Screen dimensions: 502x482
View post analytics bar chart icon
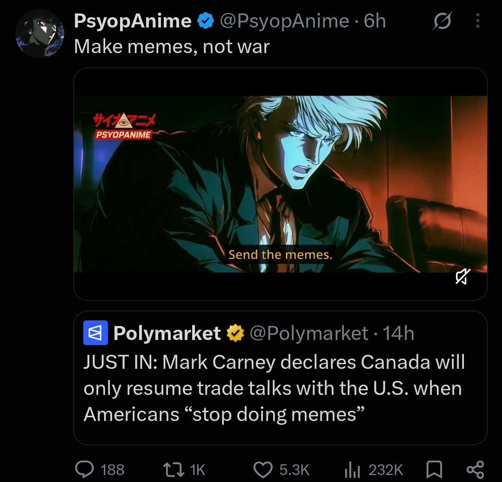(x=353, y=470)
